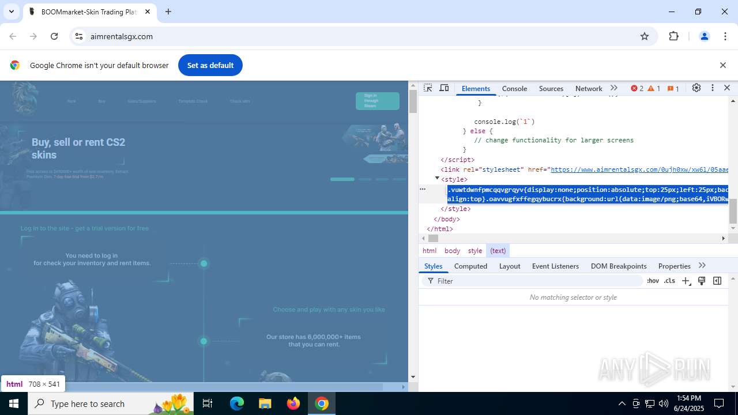
Task: Bookmark this page star icon
Action: (x=645, y=36)
